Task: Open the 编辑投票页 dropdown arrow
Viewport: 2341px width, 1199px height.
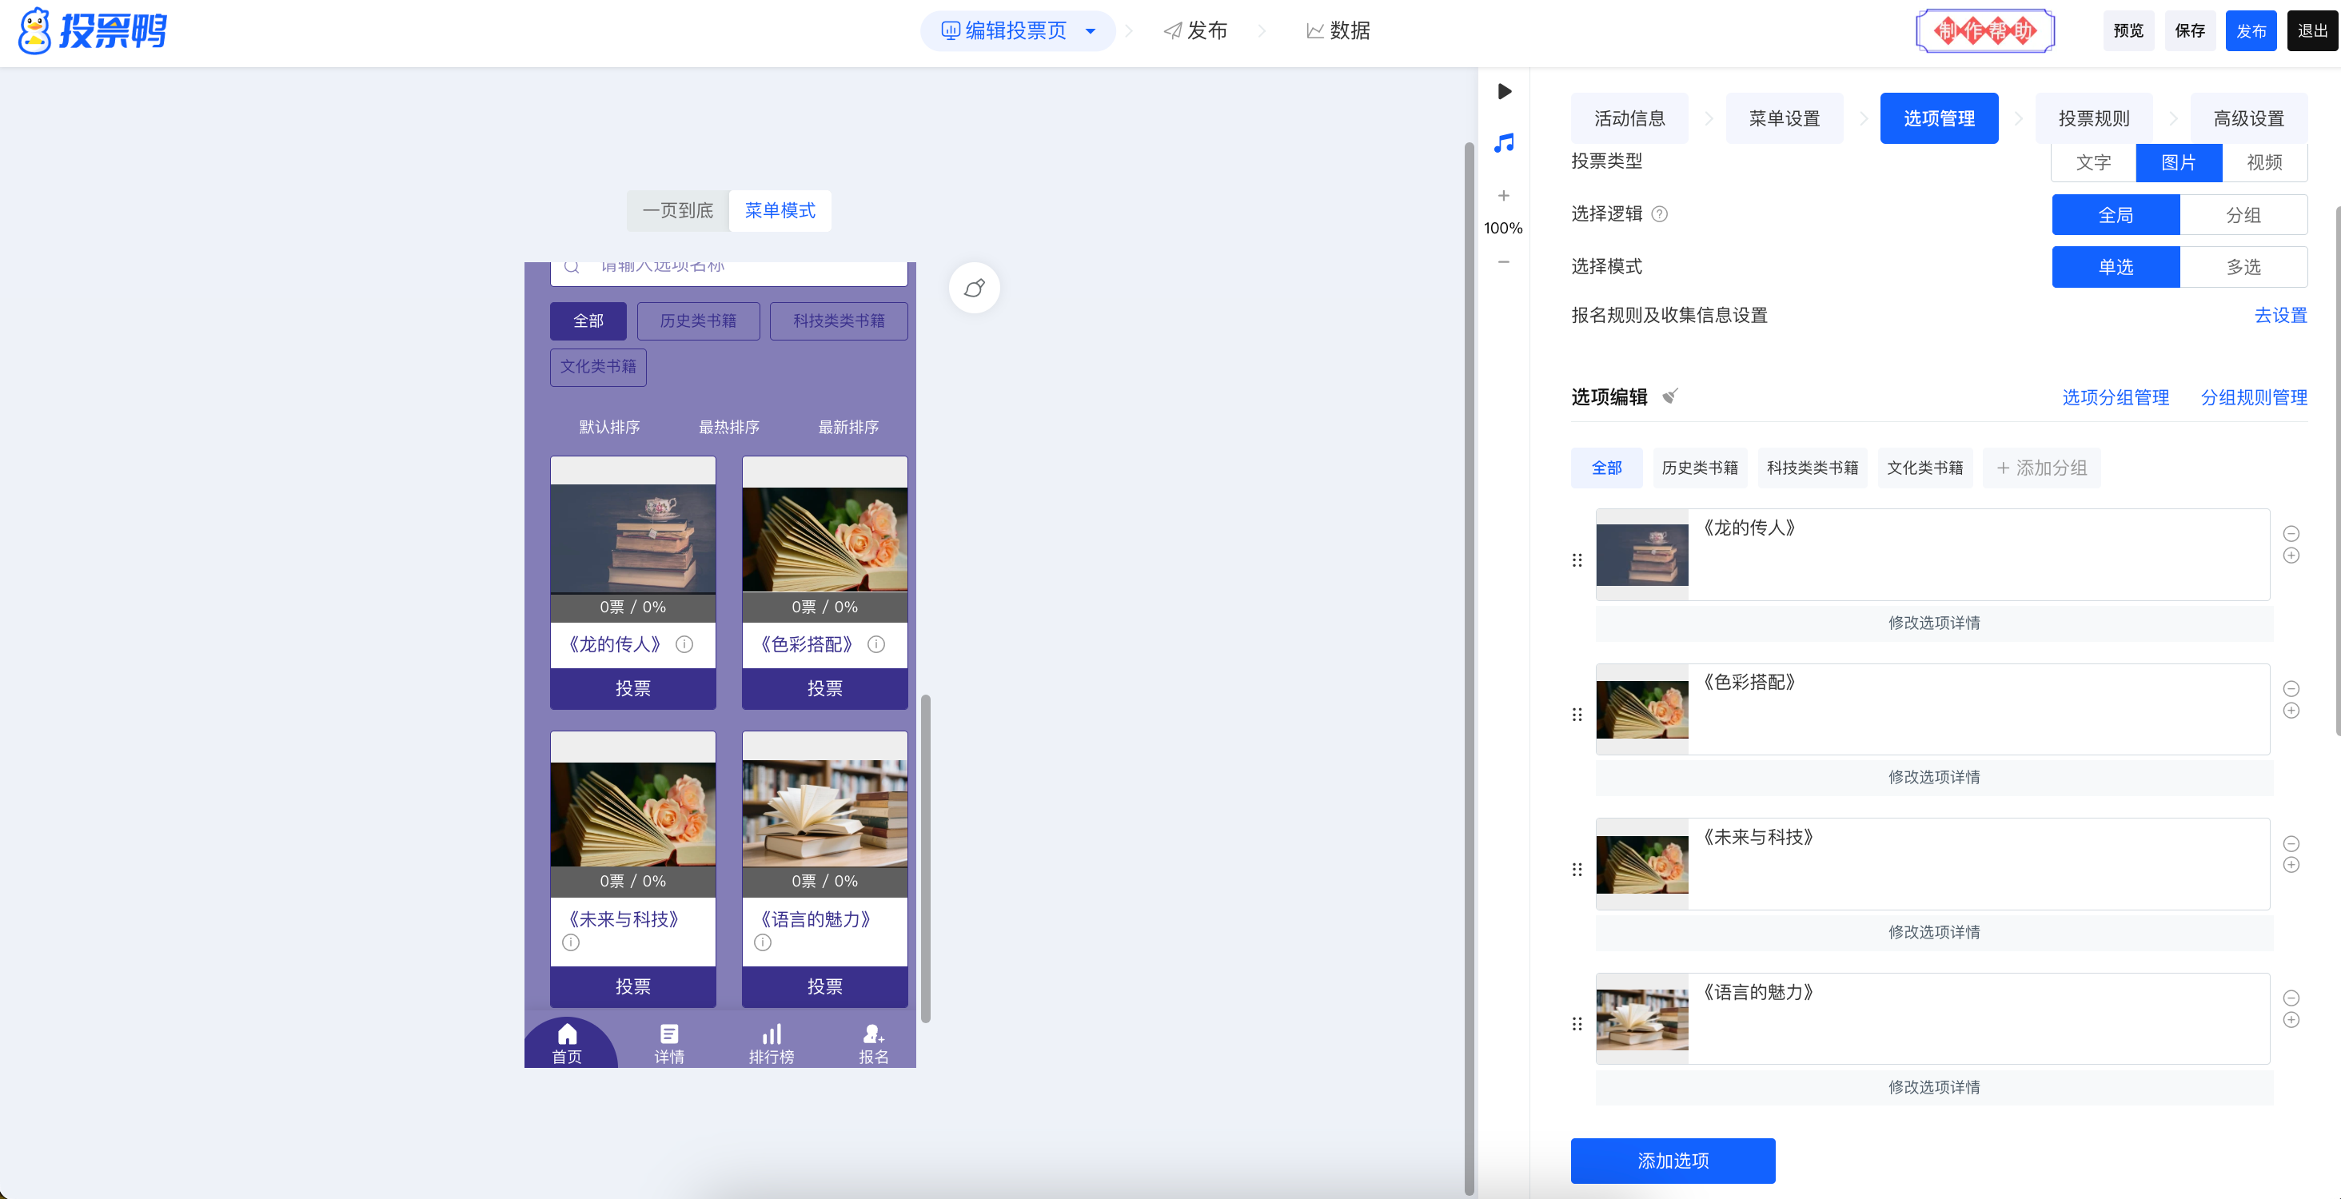Action: point(1091,31)
